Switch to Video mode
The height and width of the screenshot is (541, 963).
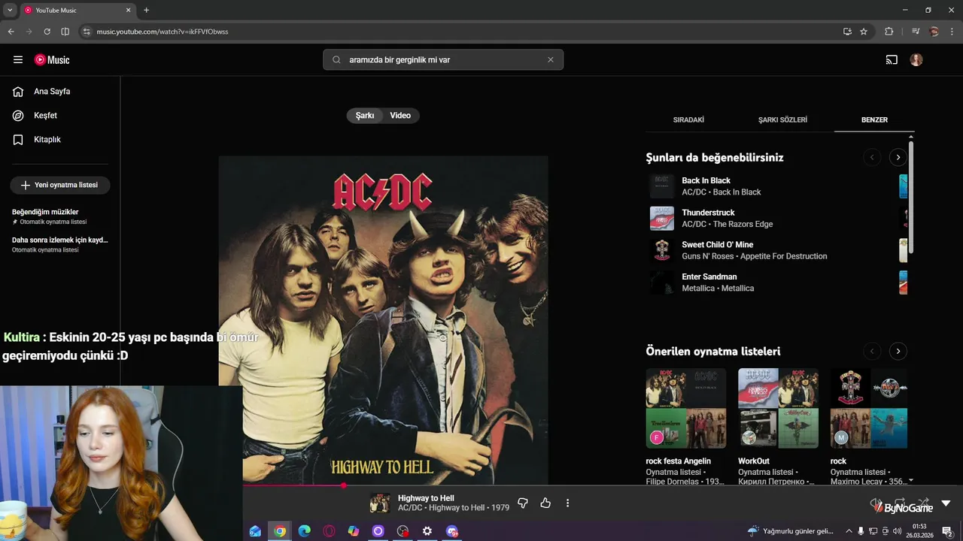tap(400, 116)
